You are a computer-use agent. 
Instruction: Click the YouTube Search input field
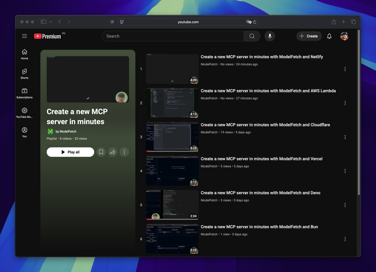pyautogui.click(x=173, y=36)
